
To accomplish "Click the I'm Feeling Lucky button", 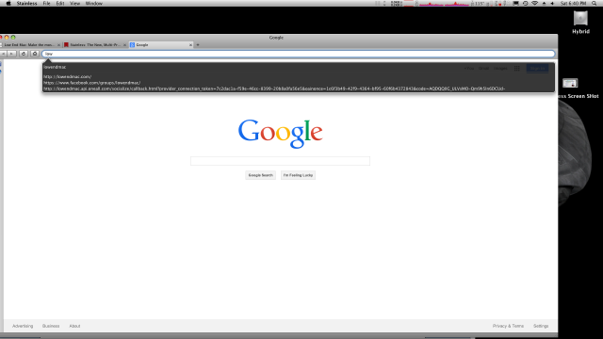I will [x=298, y=175].
